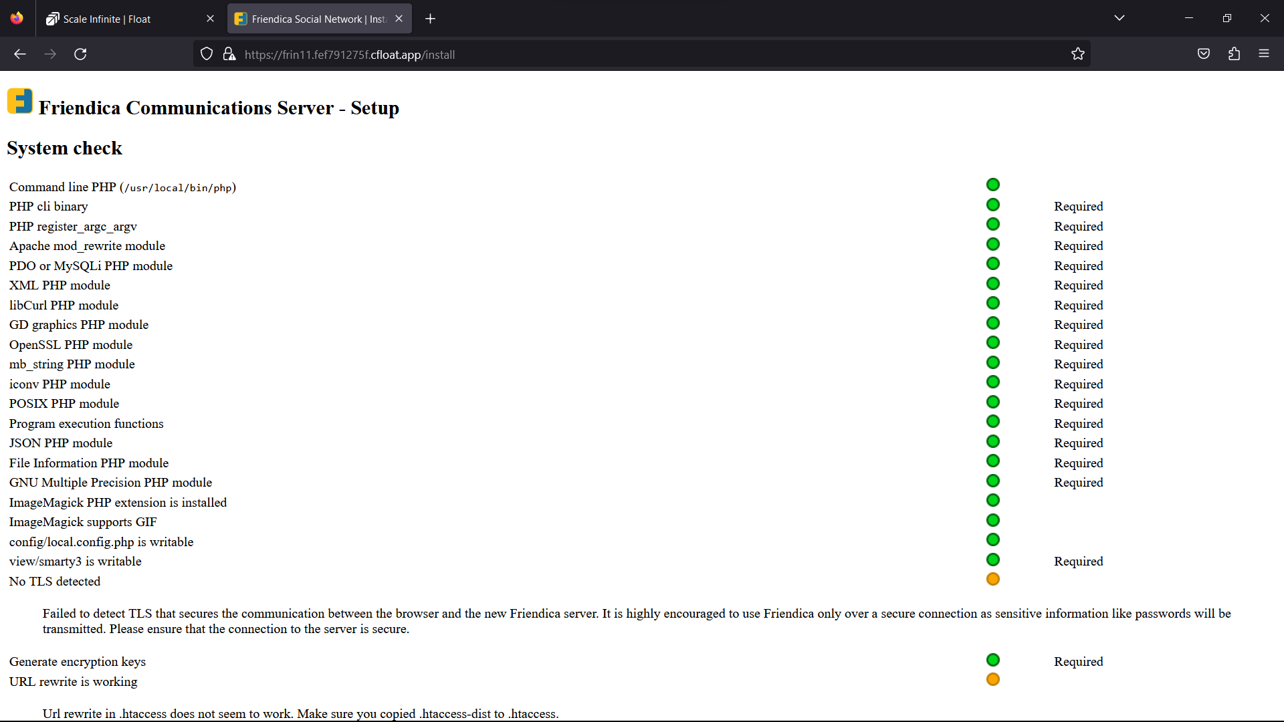The image size is (1284, 722).
Task: Click 'config/local.config.php is writable' label
Action: (101, 542)
